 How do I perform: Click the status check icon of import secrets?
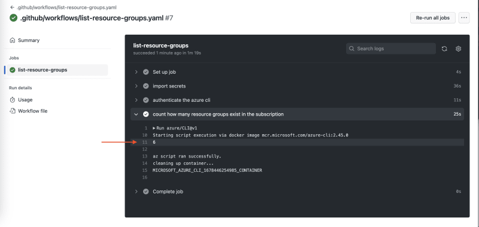click(x=146, y=86)
